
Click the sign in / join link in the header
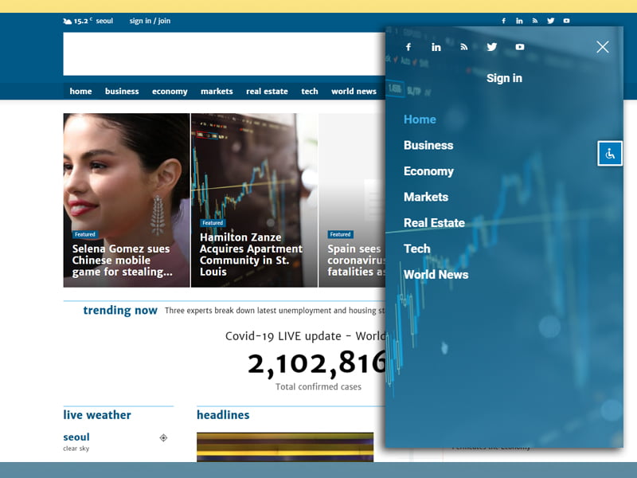click(150, 21)
